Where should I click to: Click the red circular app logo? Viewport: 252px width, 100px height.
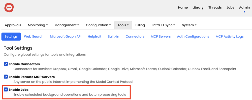pos(9,8)
